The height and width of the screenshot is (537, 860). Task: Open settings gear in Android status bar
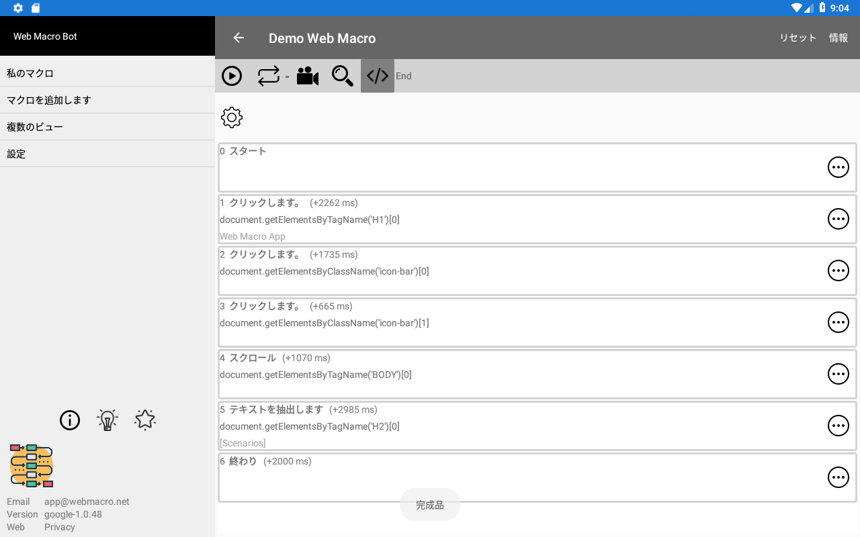[x=18, y=8]
